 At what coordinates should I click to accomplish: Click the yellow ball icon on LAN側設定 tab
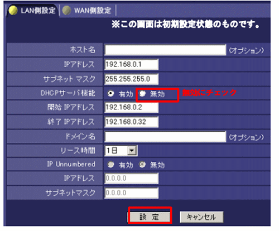click(13, 10)
